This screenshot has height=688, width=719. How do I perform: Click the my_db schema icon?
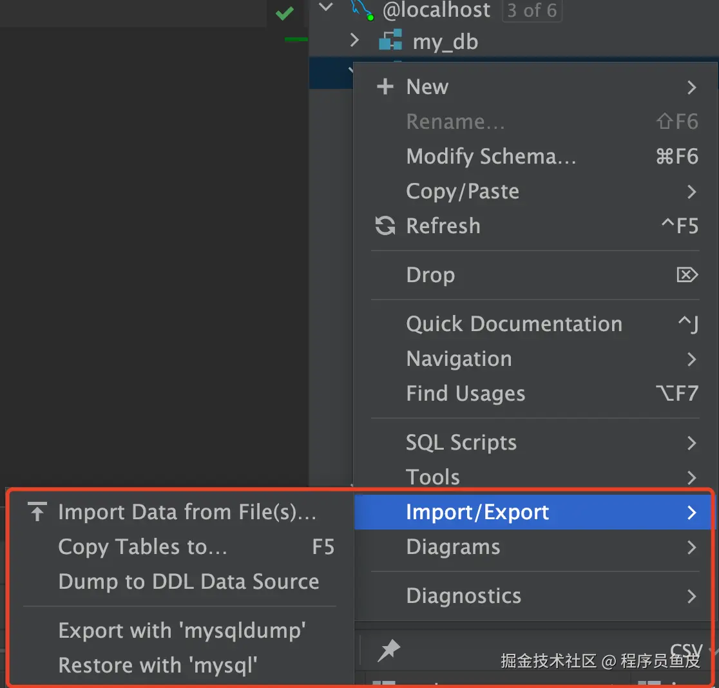(x=390, y=41)
